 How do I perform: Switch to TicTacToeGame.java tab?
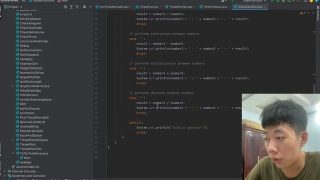pyautogui.click(x=215, y=6)
